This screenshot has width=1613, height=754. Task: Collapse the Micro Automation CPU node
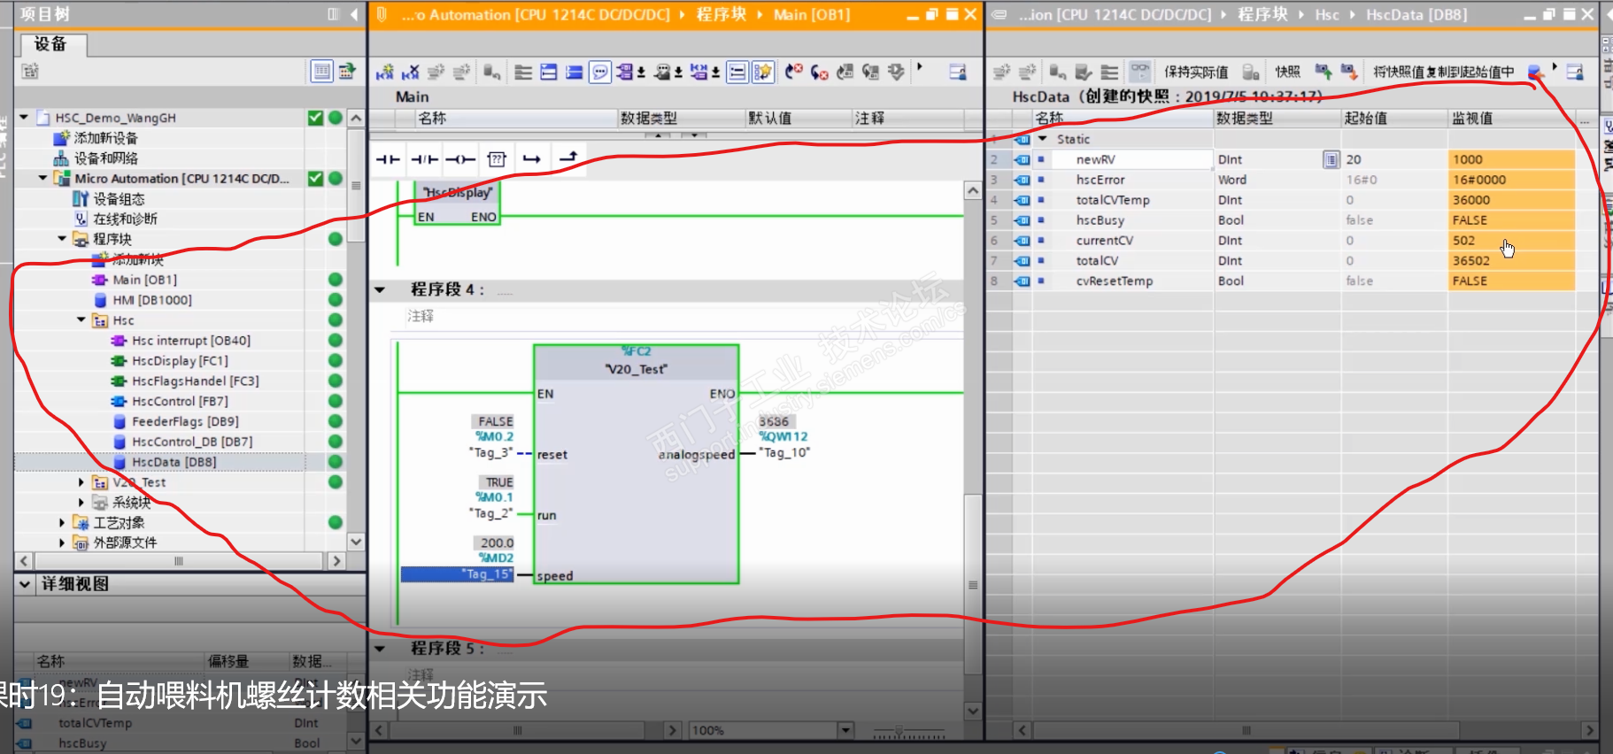click(42, 178)
